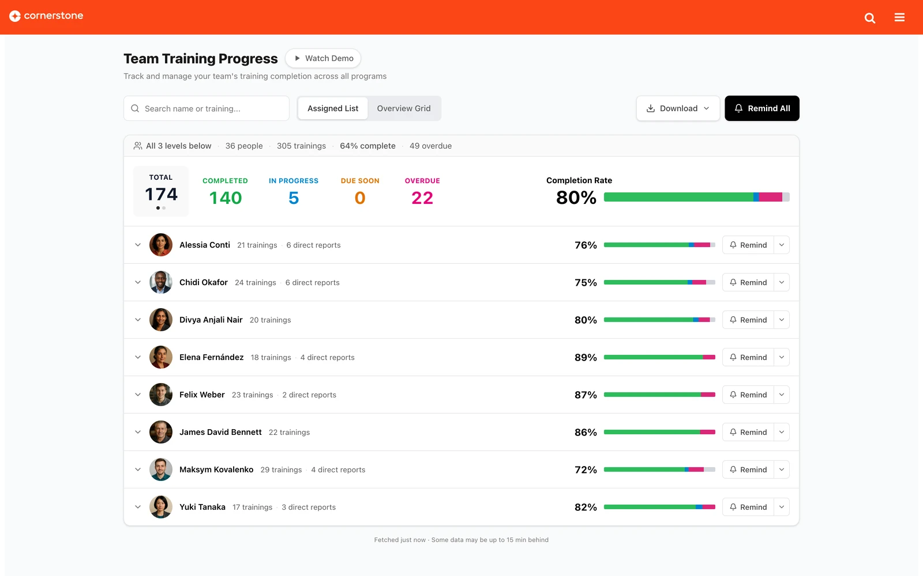Open remind options arrow for Chidi Okafor
The height and width of the screenshot is (576, 923).
[782, 282]
